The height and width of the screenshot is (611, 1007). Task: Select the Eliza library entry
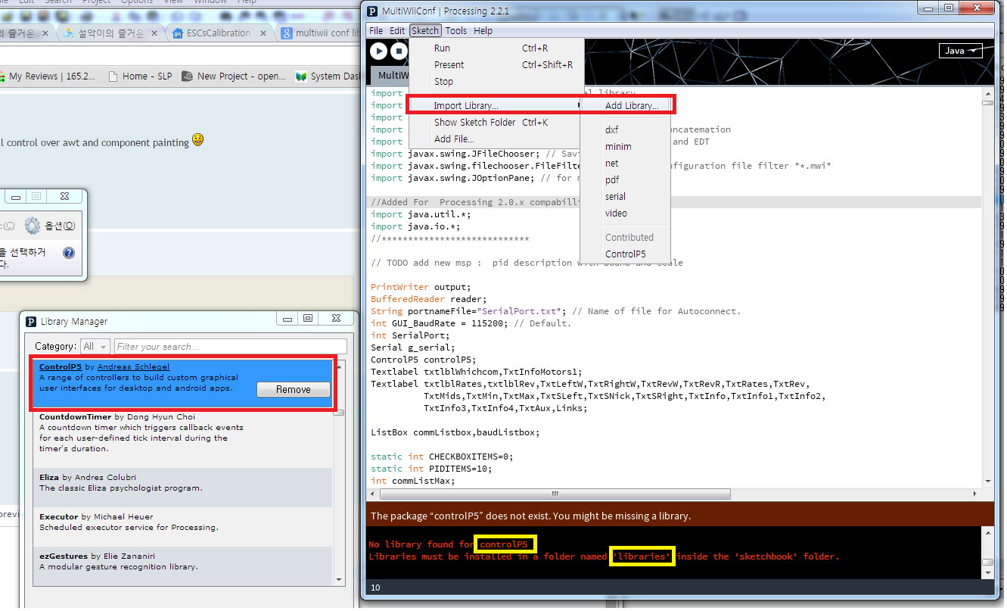[182, 488]
